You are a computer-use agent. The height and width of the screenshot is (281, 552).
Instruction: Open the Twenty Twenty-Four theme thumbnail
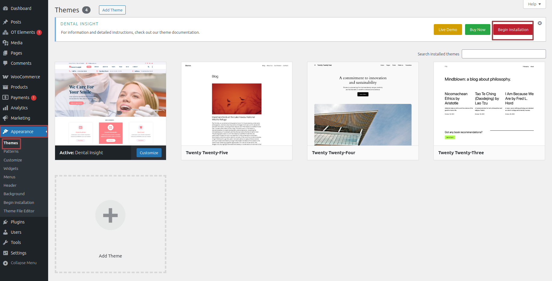click(363, 104)
